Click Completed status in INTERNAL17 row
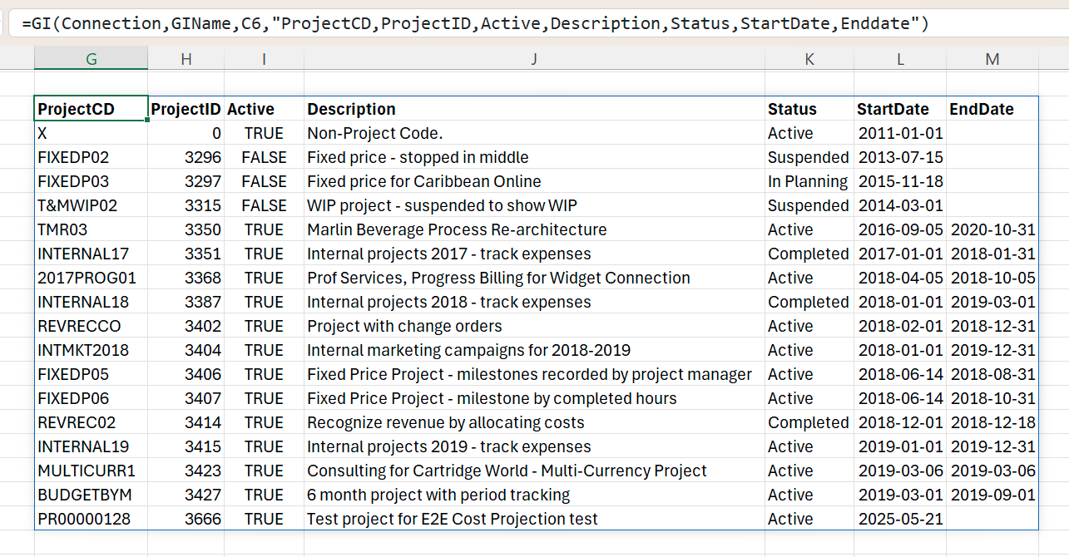The image size is (1069, 557). [809, 254]
